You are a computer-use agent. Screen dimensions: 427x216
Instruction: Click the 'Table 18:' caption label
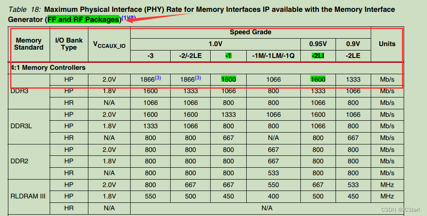click(x=25, y=10)
